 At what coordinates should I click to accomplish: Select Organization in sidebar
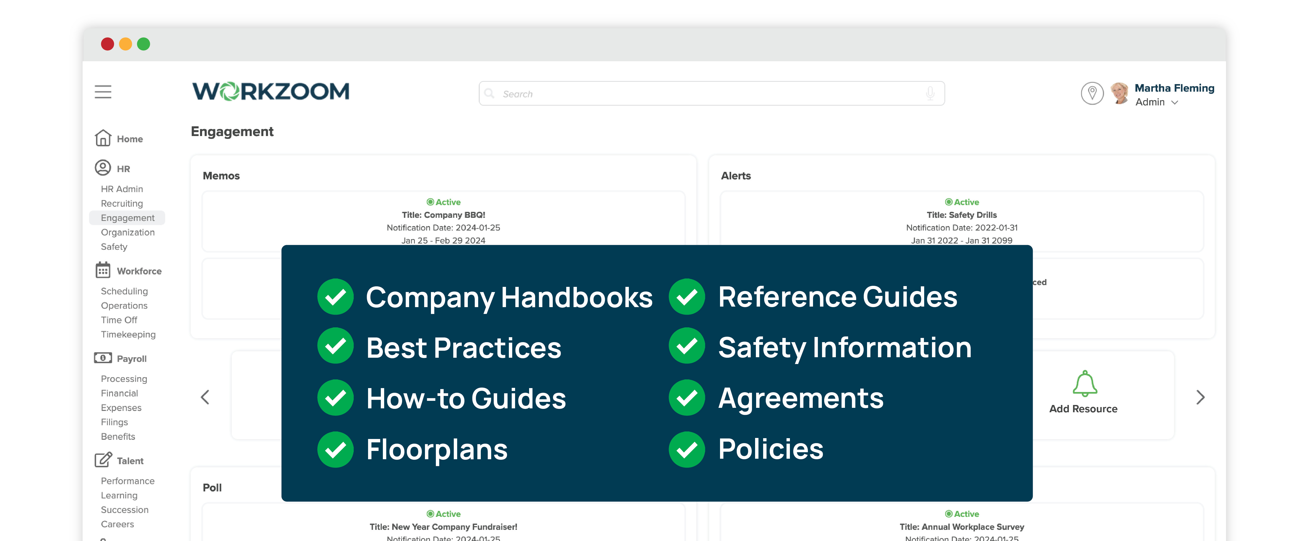128,232
